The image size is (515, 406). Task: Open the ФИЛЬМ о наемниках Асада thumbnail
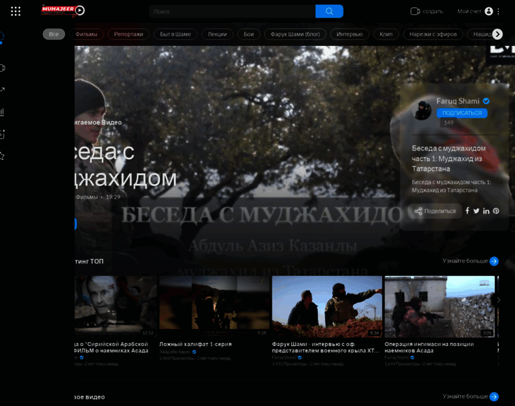(x=116, y=307)
